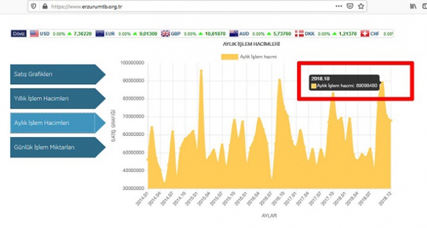The image size is (427, 228).
Task: Select the Aylık İşlem Hacimleri tab
Action: pyautogui.click(x=58, y=123)
